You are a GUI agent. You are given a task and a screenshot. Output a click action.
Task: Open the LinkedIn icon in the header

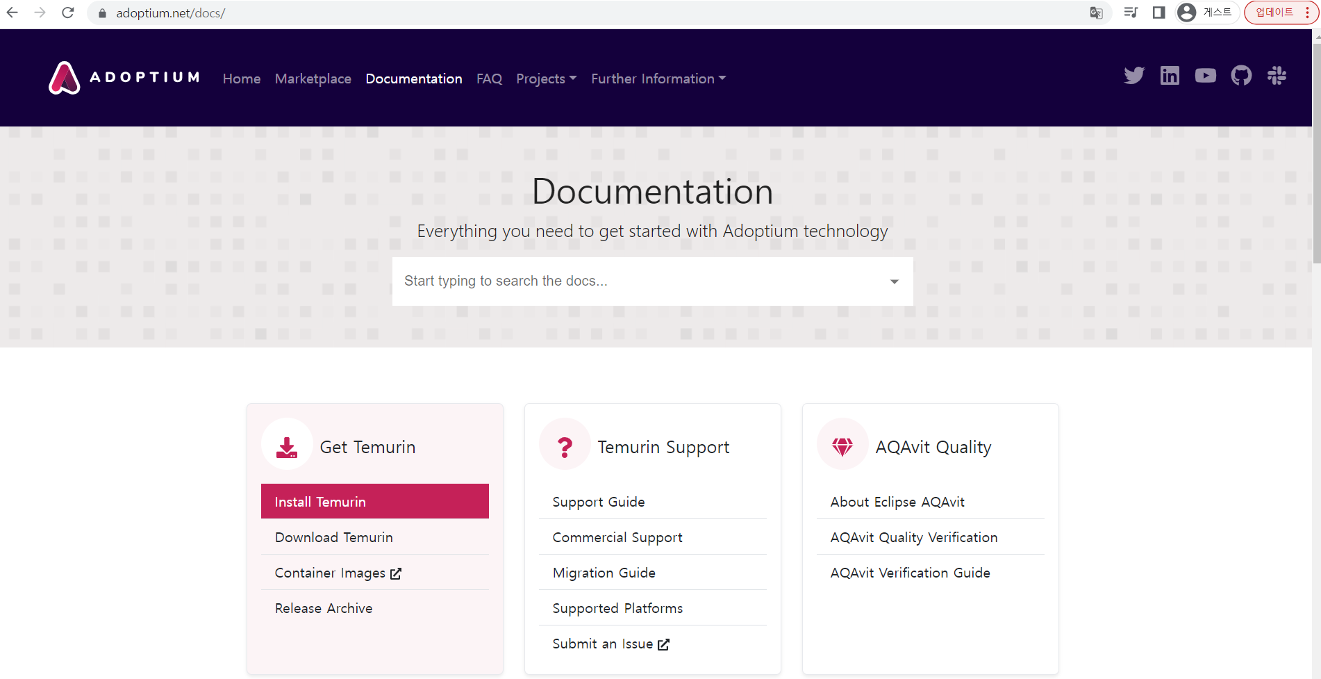click(1170, 75)
